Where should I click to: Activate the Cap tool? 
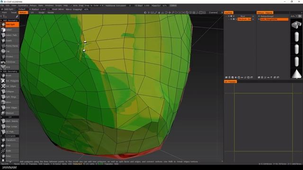tap(9, 51)
